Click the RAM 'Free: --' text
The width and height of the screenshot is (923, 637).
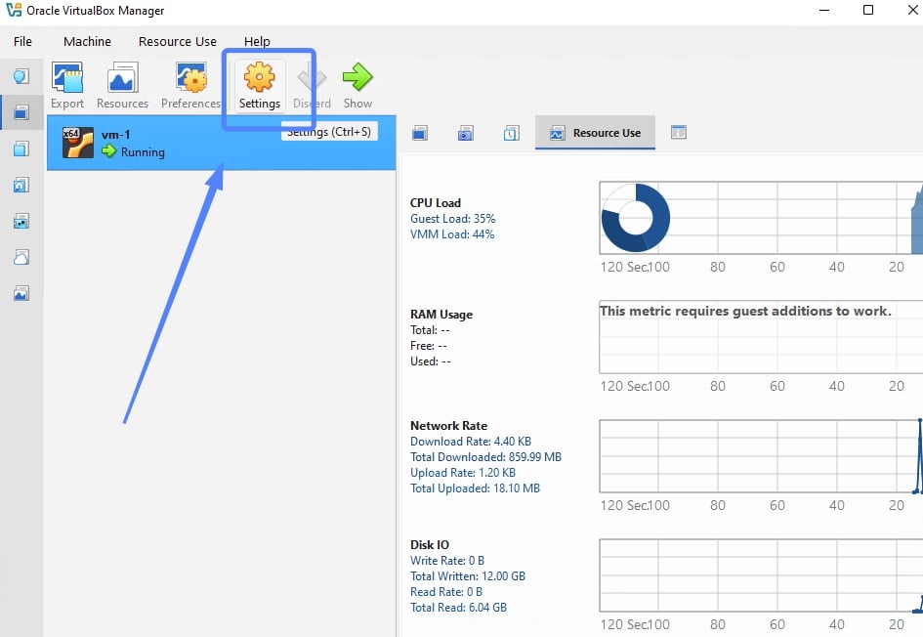[429, 346]
